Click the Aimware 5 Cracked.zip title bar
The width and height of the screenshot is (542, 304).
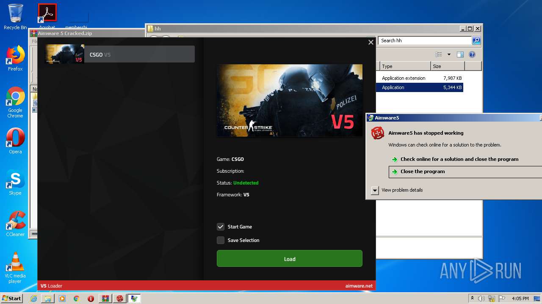point(86,33)
